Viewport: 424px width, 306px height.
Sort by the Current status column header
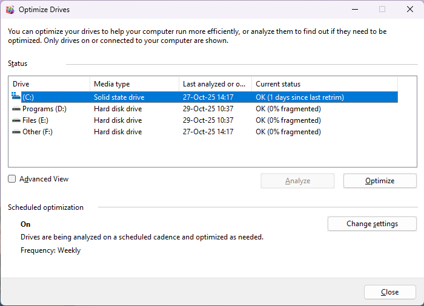point(323,84)
